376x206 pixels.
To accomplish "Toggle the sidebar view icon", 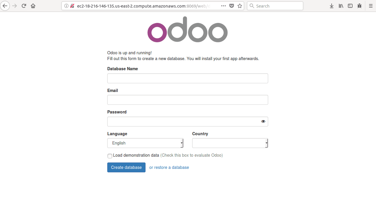I will click(x=350, y=6).
